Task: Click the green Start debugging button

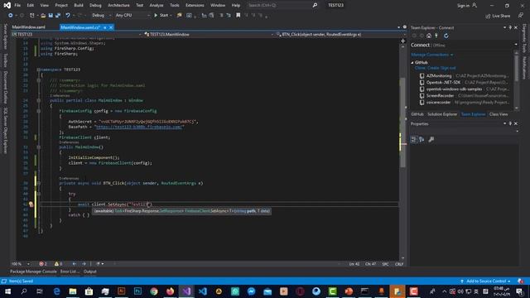Action: [x=161, y=16]
